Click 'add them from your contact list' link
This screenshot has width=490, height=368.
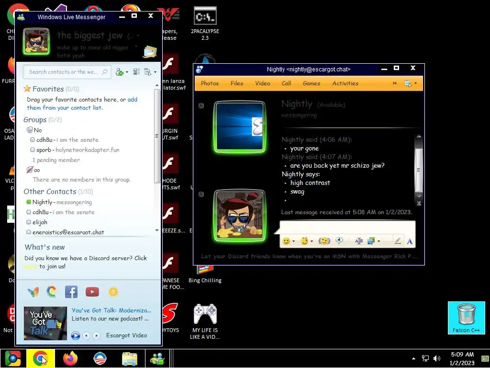click(x=82, y=103)
